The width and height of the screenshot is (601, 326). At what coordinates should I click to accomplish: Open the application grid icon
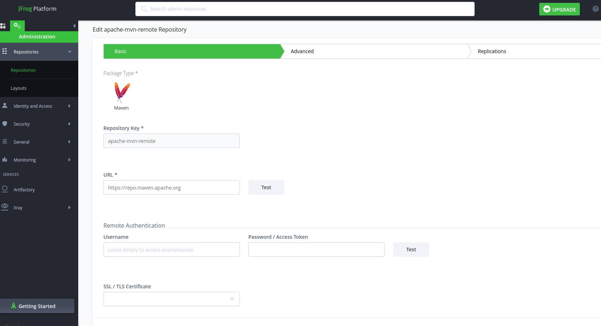point(3,26)
